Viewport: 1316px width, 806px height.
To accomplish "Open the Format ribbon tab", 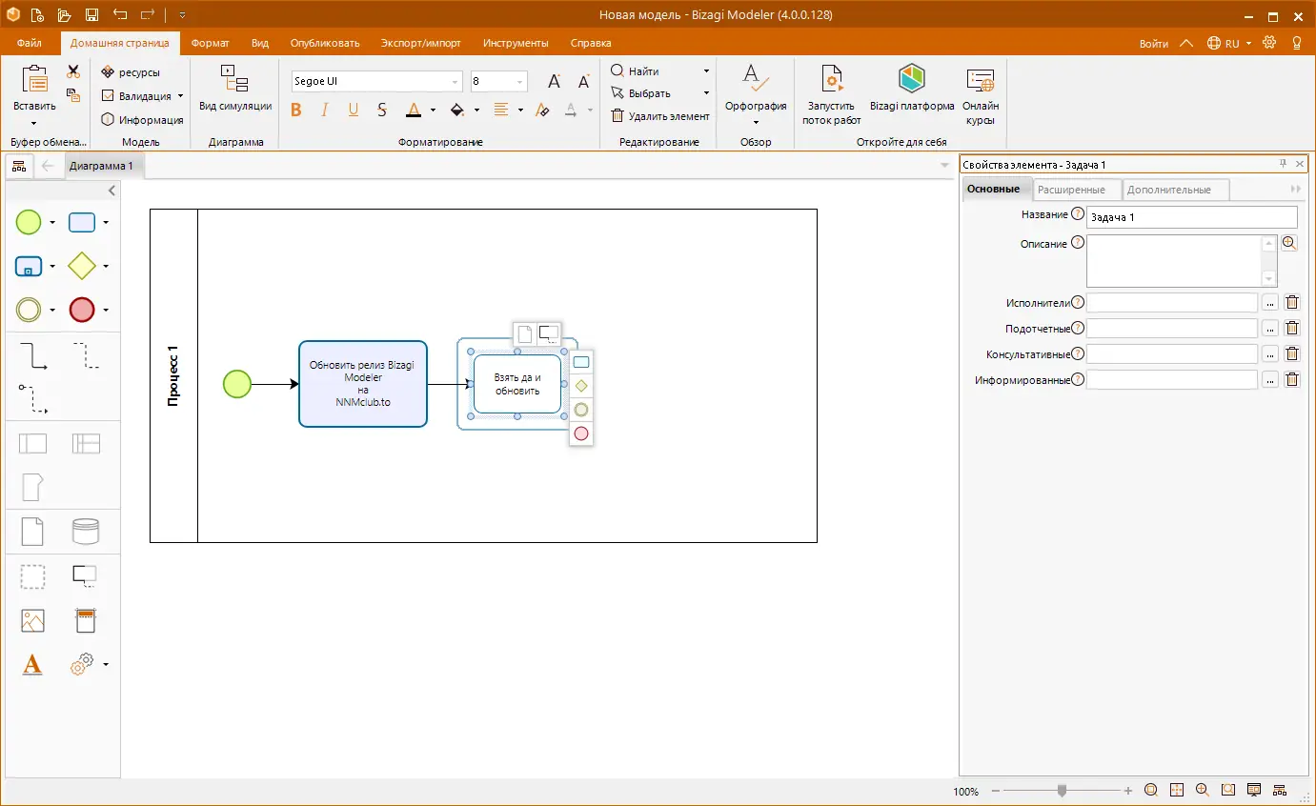I will click(210, 43).
